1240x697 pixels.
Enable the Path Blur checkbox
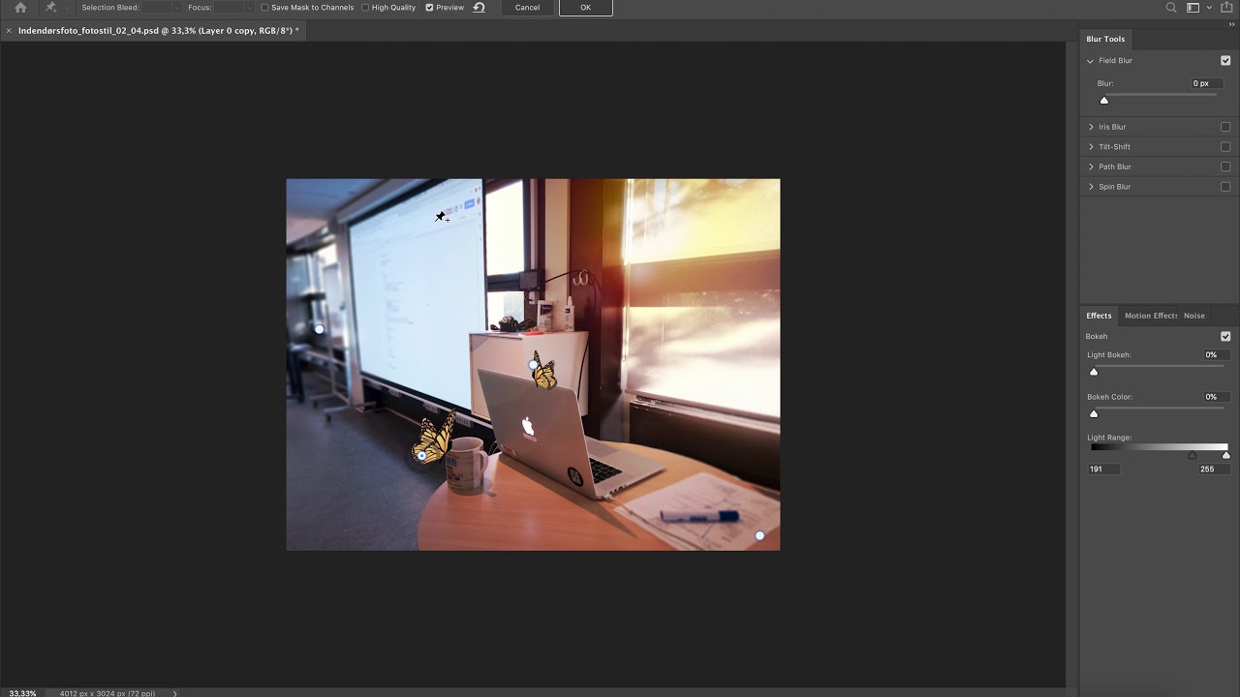pos(1225,167)
